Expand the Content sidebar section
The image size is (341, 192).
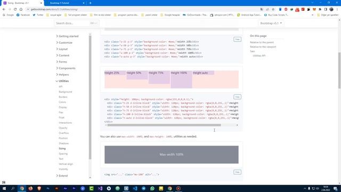(x=63, y=55)
